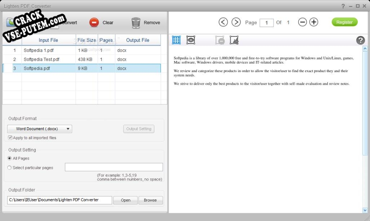The height and width of the screenshot is (221, 370).
Task: Click the Output File column header
Action: 138,40
